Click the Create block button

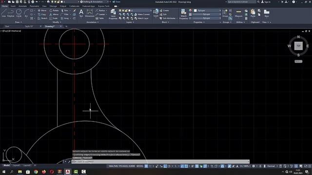pyautogui.click(x=164, y=10)
